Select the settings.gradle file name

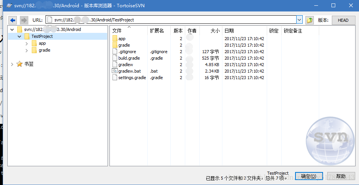[132, 78]
